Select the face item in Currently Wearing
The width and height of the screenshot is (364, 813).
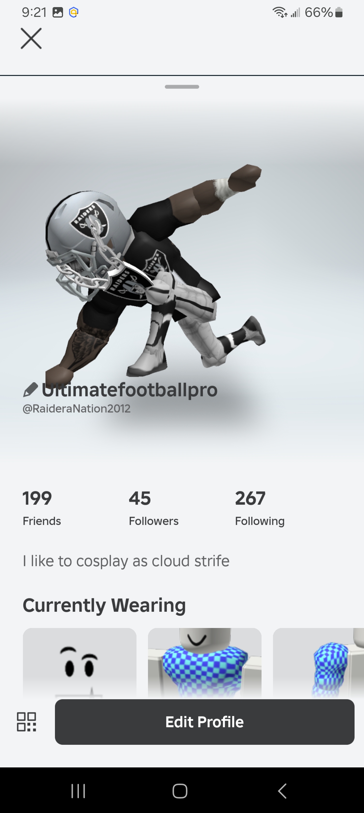click(x=80, y=663)
